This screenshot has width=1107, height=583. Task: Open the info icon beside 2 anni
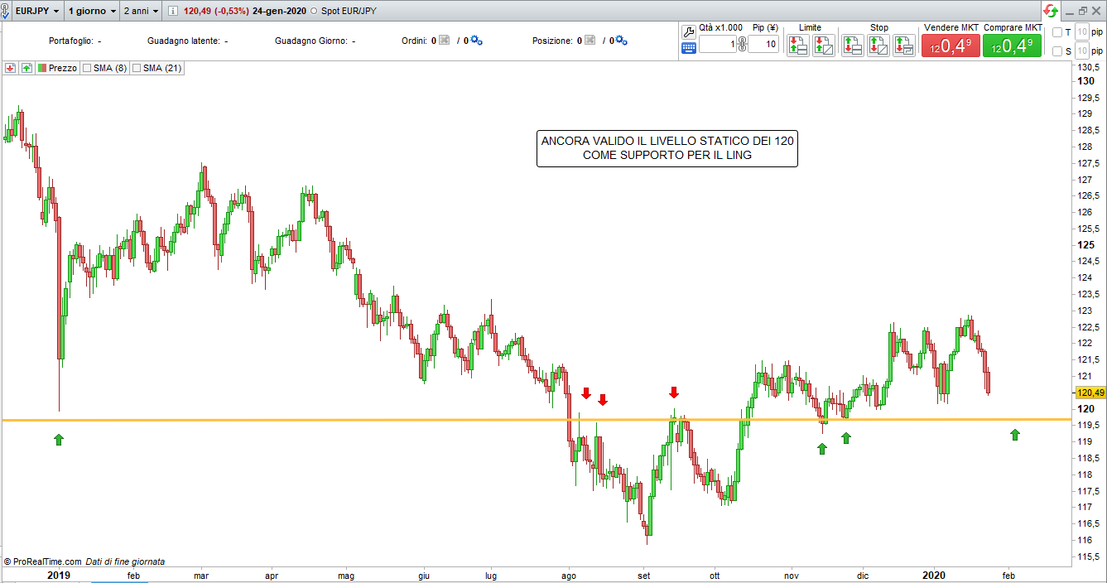172,12
